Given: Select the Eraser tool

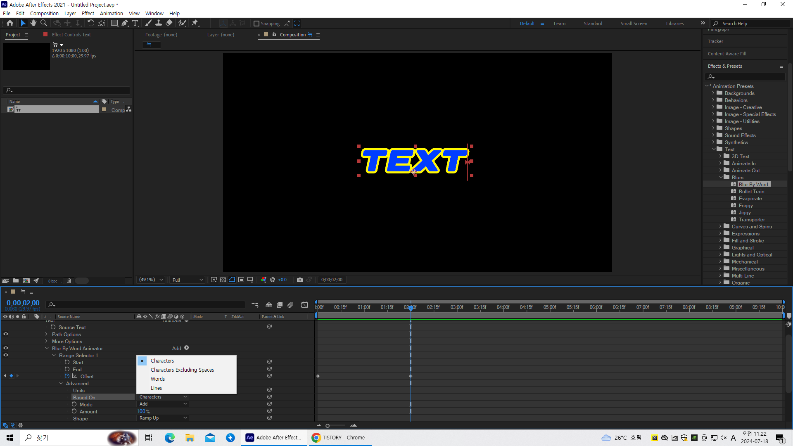Looking at the screenshot, I should click(x=169, y=23).
